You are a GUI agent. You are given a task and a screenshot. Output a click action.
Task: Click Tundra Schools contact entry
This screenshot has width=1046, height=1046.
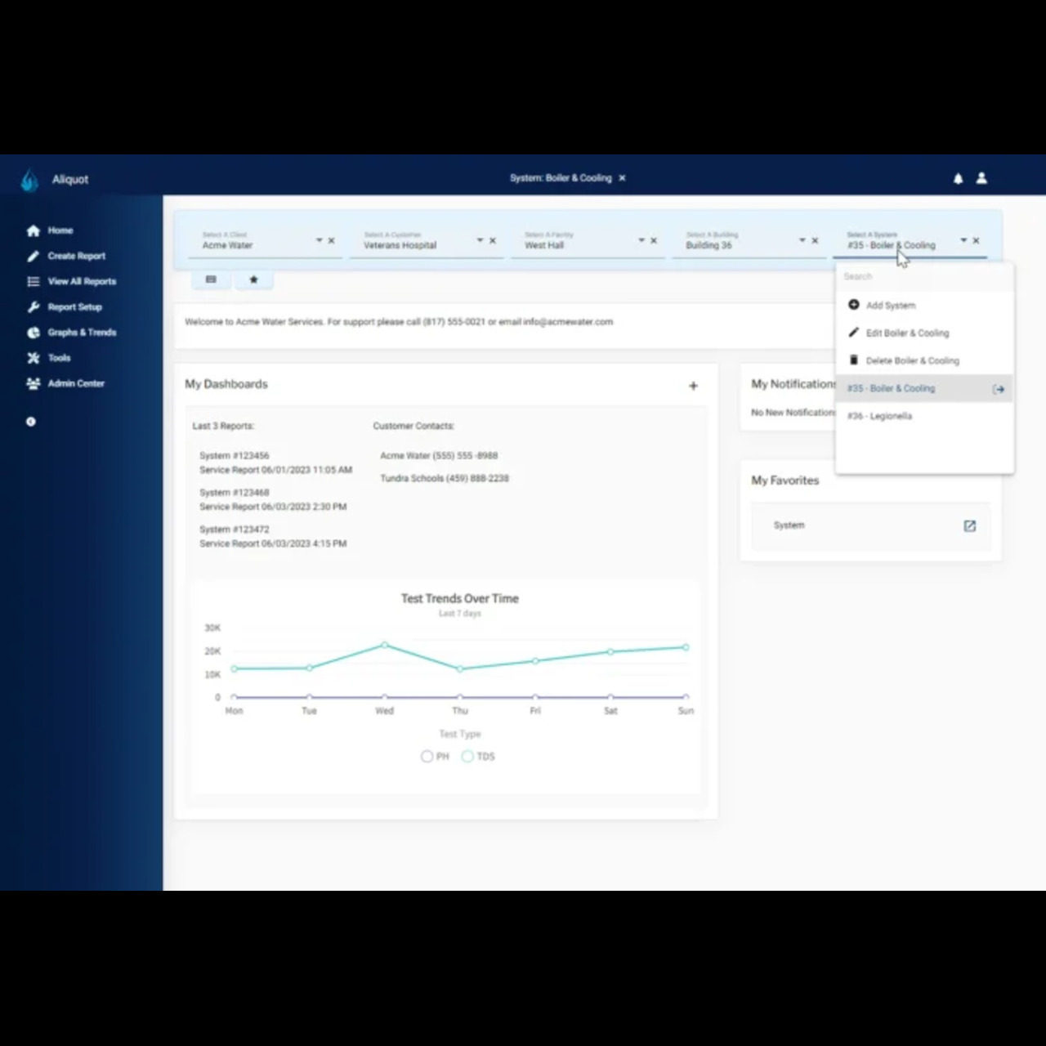click(445, 478)
